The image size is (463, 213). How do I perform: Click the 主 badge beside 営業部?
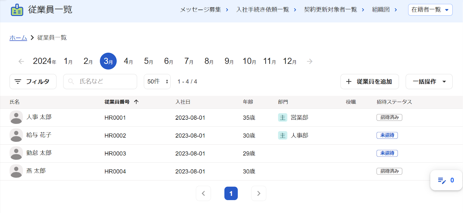pos(283,117)
